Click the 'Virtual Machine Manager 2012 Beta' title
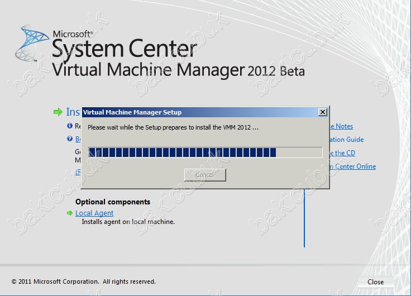411x296 pixels. click(x=179, y=70)
